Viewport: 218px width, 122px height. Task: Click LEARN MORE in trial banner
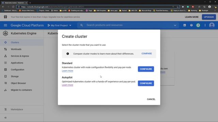click(191, 17)
